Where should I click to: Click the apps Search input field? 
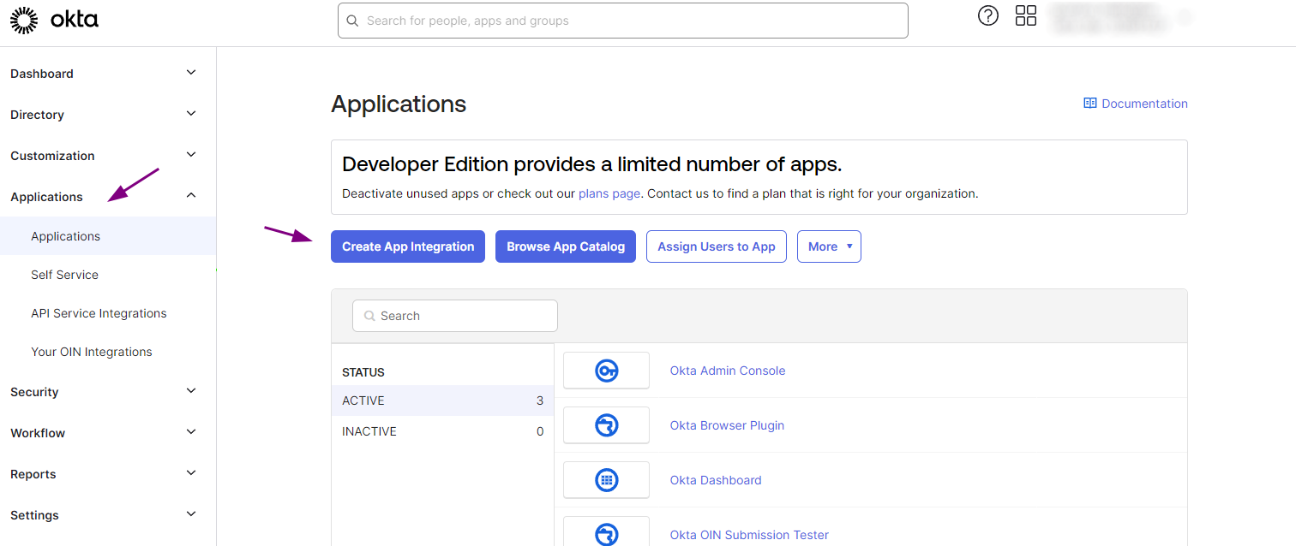coord(454,315)
